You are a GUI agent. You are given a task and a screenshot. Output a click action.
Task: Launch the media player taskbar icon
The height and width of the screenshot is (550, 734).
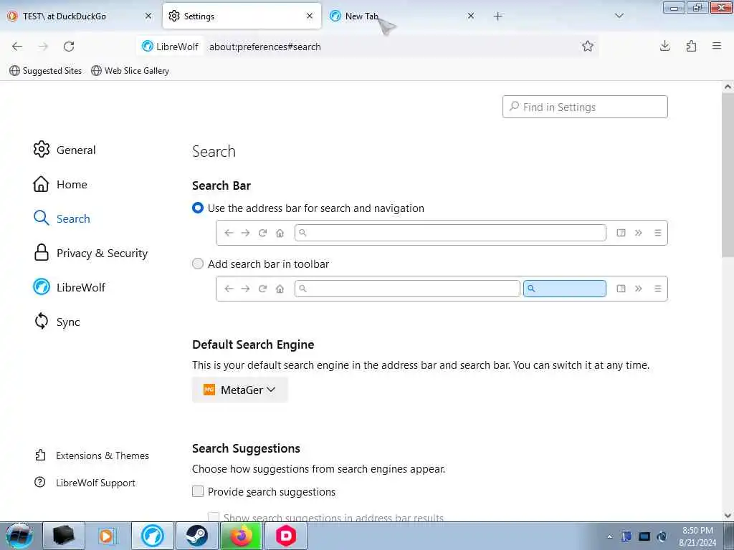pyautogui.click(x=107, y=536)
